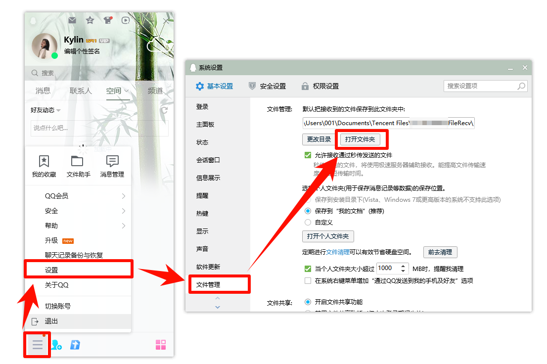Switch to the 消息 tab
This screenshot has height=364, width=547.
pyautogui.click(x=43, y=91)
